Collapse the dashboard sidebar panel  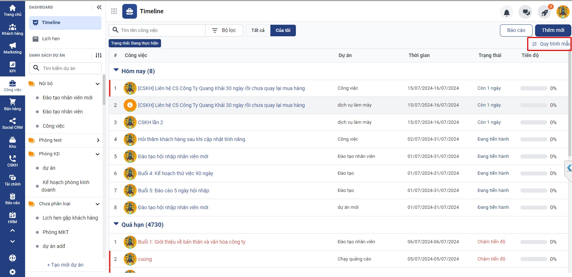click(x=99, y=7)
